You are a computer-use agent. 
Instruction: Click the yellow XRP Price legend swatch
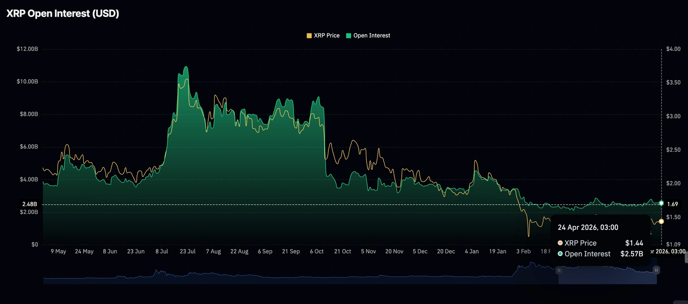point(309,35)
